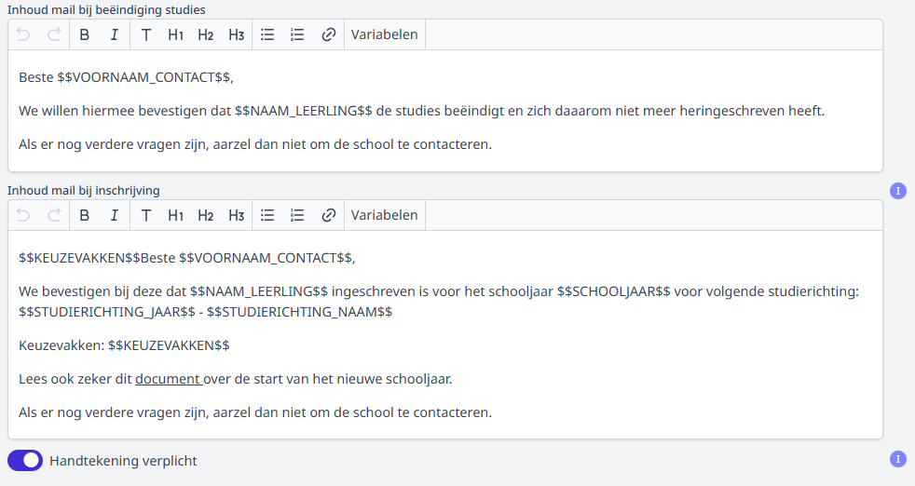Apply H3 heading in 'beëindiging studies' editor
The image size is (915, 486).
pos(237,35)
